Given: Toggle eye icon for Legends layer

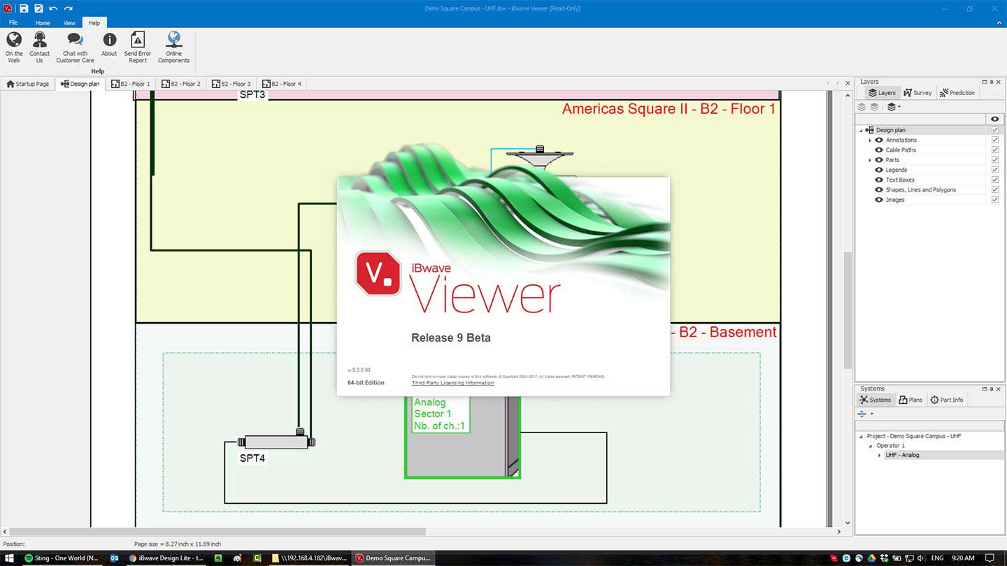Looking at the screenshot, I should 880,170.
